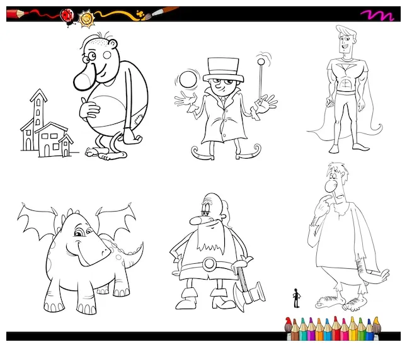Click the magician's magic wand
The image size is (407, 347).
point(261,80)
